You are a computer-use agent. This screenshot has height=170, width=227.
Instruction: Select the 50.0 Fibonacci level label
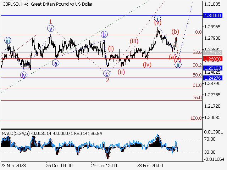coord(197,75)
